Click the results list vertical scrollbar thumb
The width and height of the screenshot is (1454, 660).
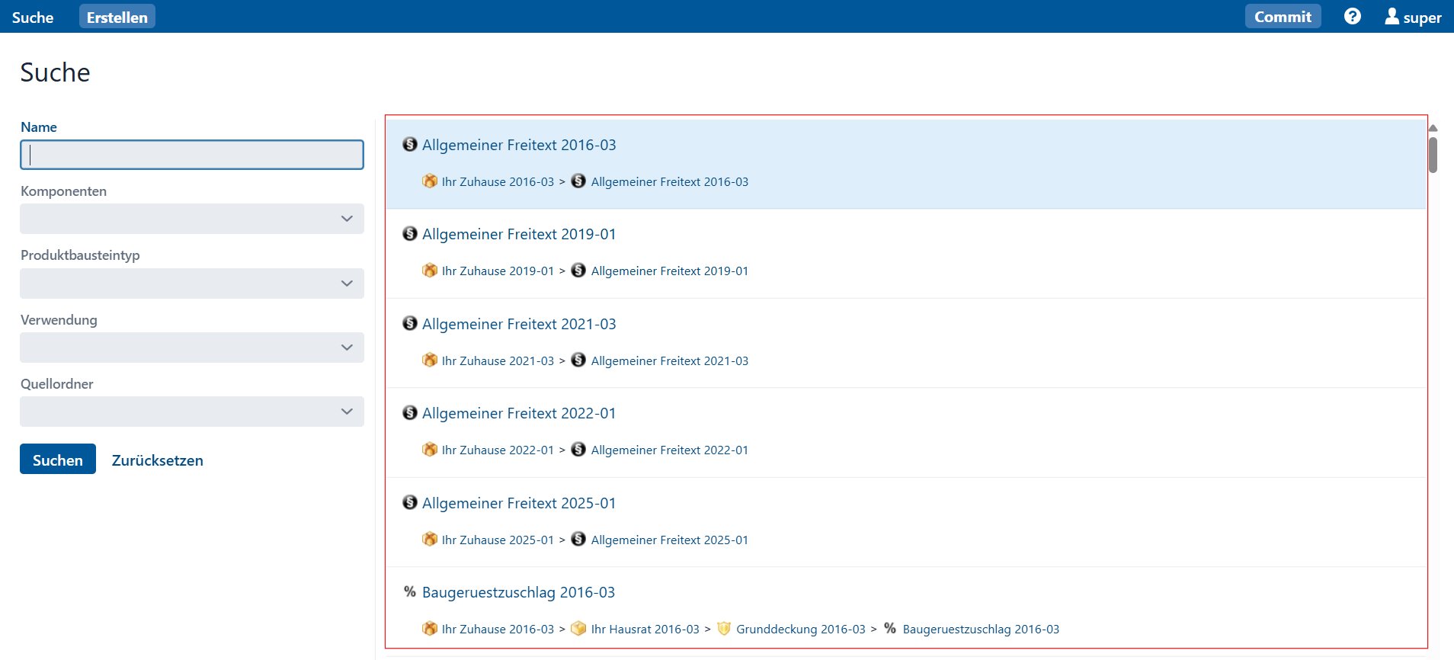1433,155
